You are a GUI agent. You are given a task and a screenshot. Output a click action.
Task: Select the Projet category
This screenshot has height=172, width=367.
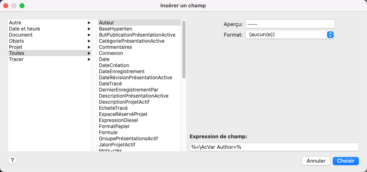[16, 47]
